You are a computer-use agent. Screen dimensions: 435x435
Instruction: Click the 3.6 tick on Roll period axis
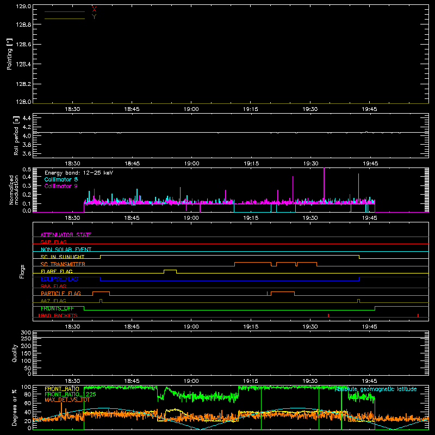pos(27,154)
